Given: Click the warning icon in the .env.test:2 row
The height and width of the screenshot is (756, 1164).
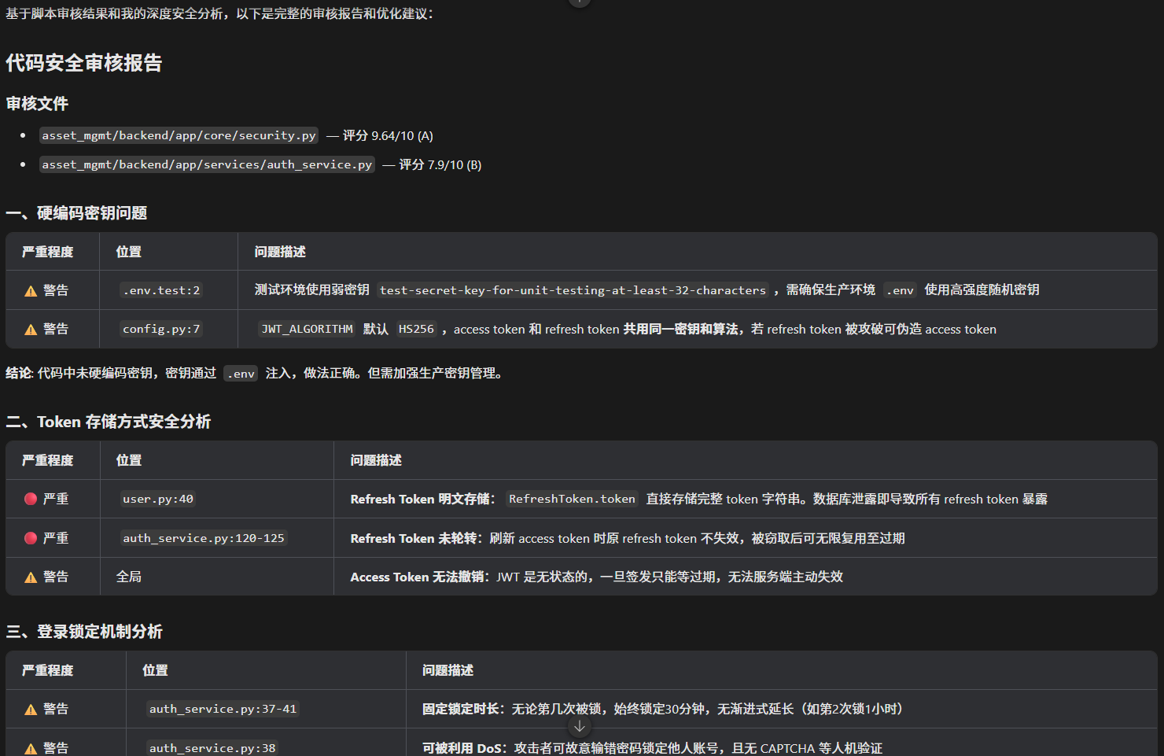Looking at the screenshot, I should pos(31,291).
